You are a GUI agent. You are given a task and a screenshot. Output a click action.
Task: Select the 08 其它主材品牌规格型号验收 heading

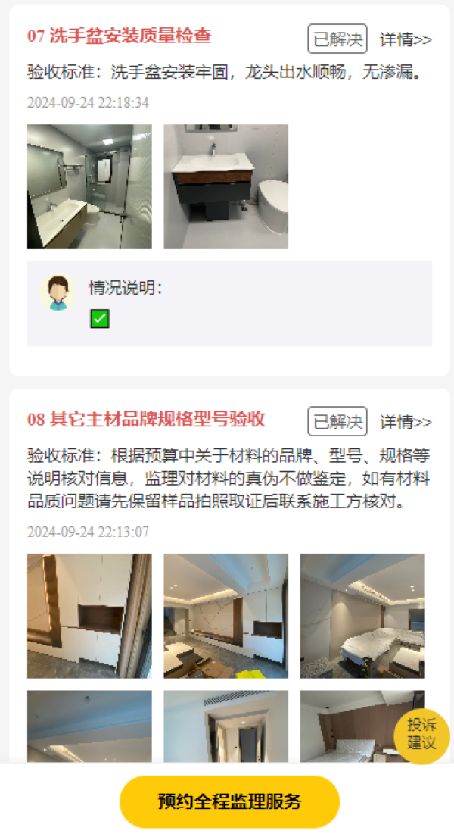tap(146, 419)
